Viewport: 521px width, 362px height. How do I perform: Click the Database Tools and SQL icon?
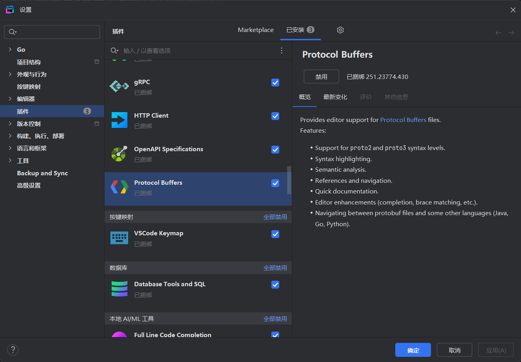click(120, 289)
